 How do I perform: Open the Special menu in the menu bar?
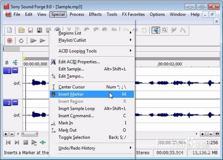point(58,15)
